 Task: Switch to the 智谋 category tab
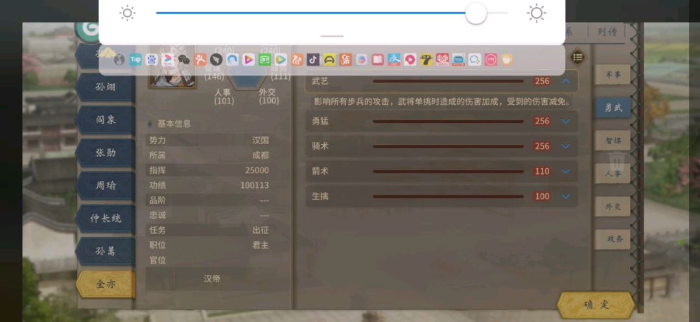click(x=612, y=141)
